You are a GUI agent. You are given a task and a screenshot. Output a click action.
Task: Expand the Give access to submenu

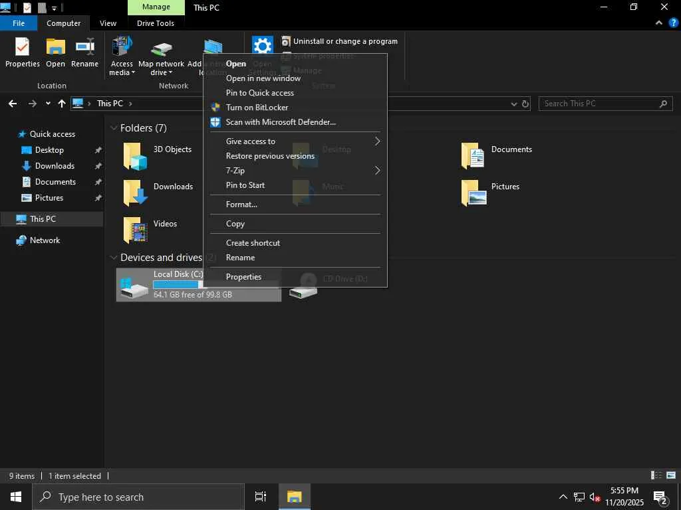click(x=296, y=141)
